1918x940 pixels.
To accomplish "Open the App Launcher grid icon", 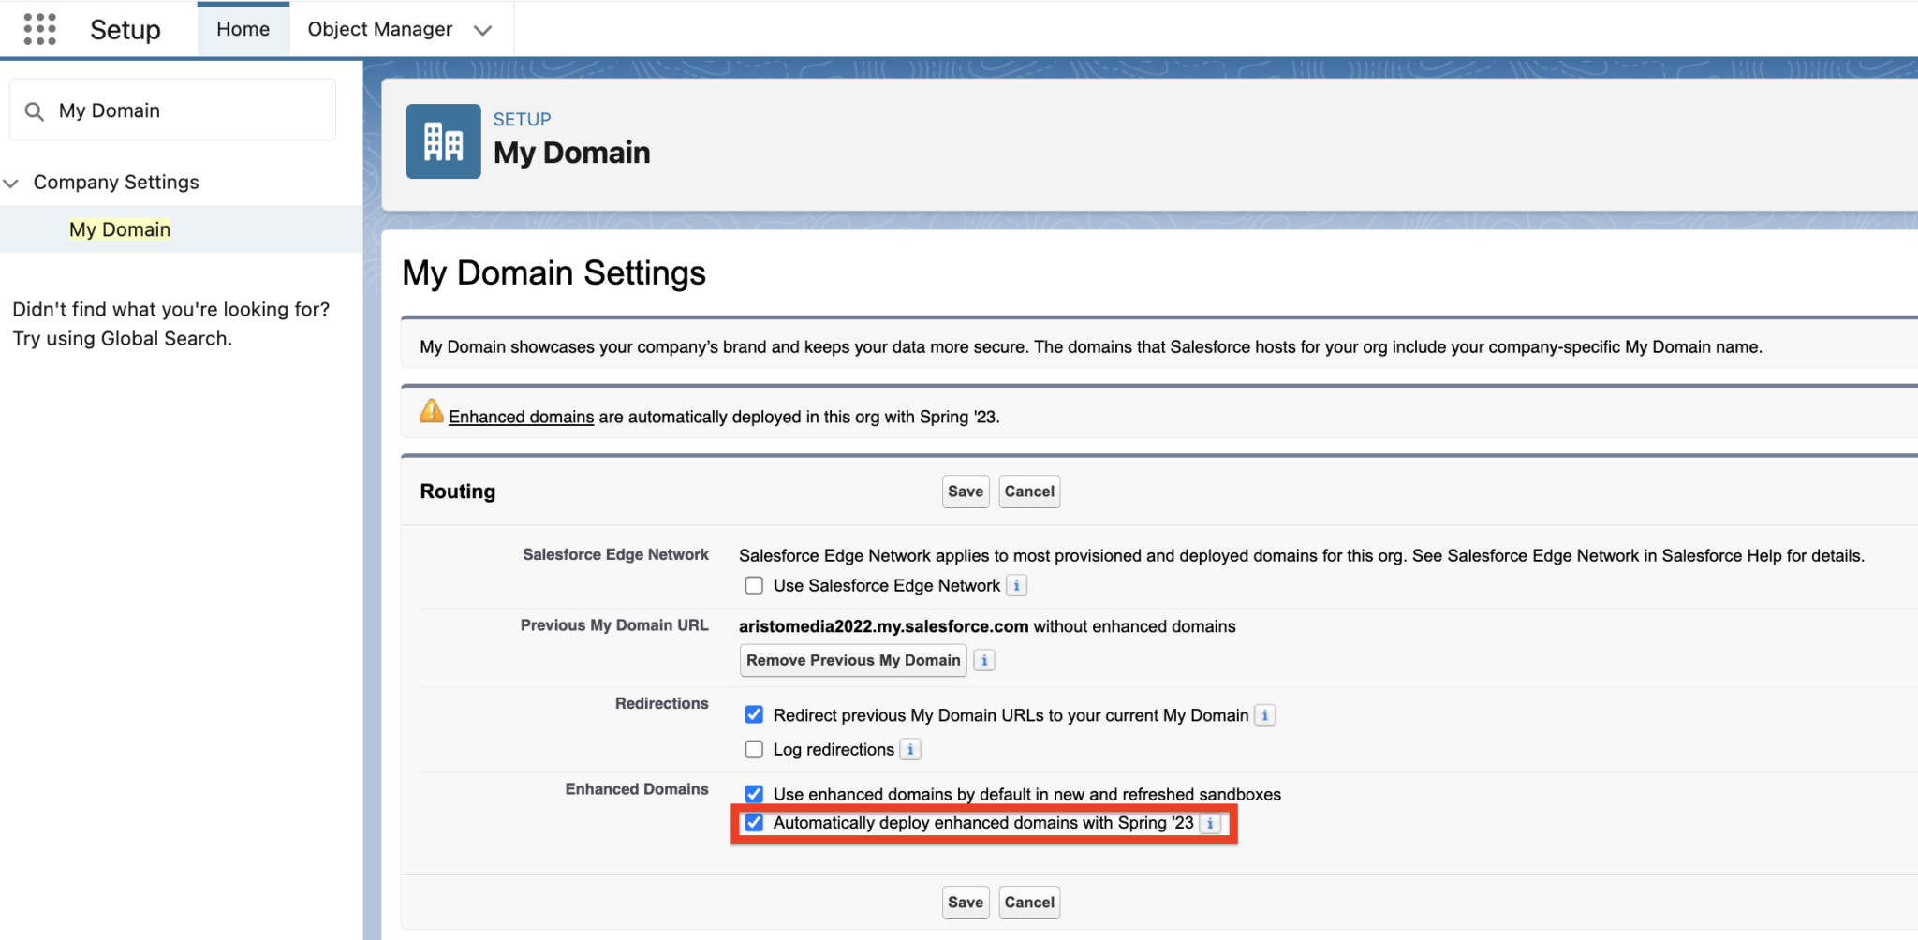I will (39, 28).
